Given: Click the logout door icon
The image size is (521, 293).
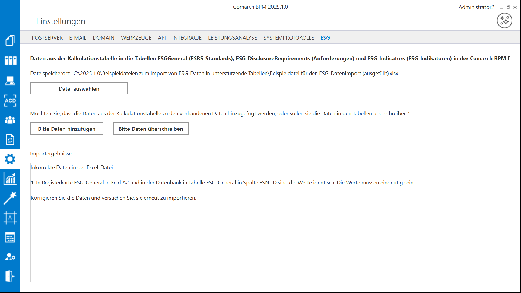Looking at the screenshot, I should [x=10, y=276].
